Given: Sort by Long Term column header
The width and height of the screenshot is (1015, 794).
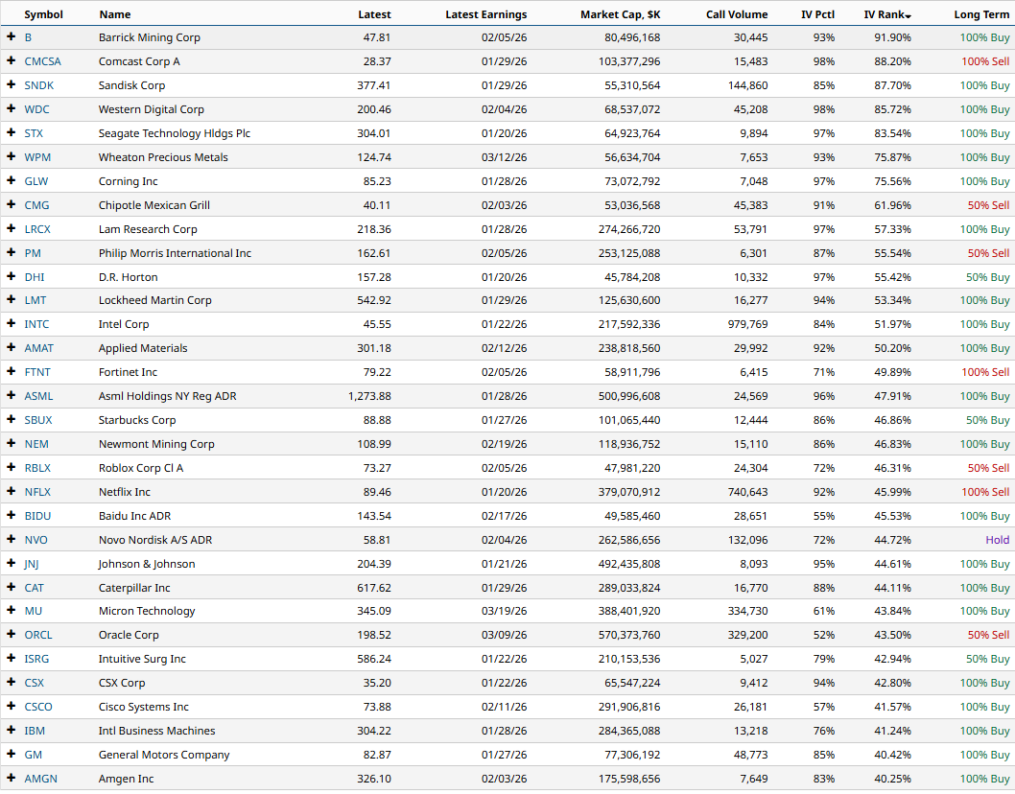Looking at the screenshot, I should (x=981, y=14).
